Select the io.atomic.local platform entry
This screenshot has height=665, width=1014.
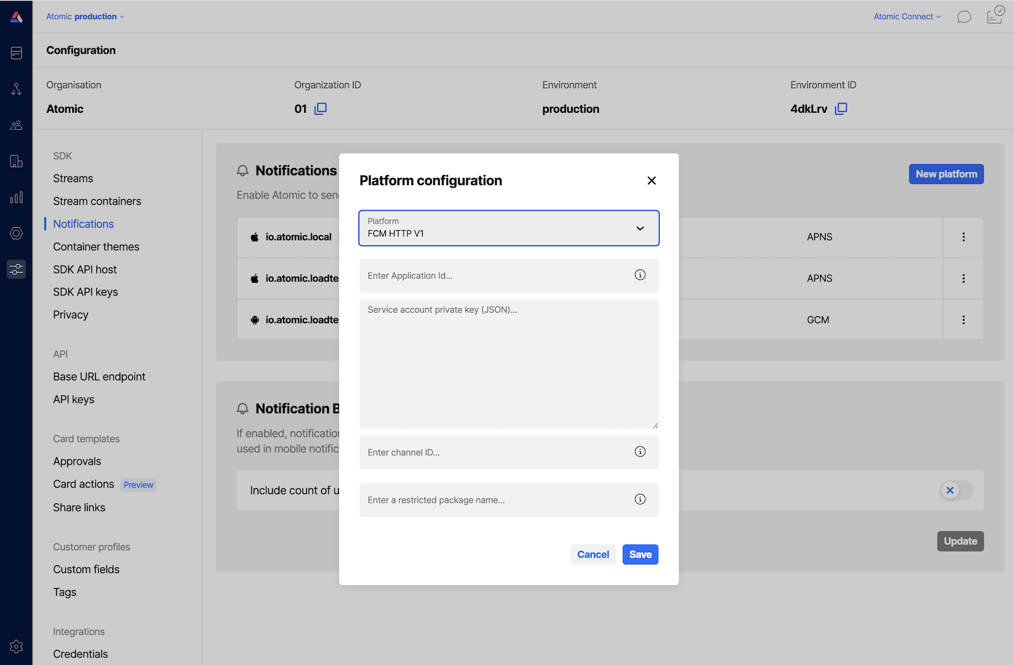pyautogui.click(x=298, y=237)
